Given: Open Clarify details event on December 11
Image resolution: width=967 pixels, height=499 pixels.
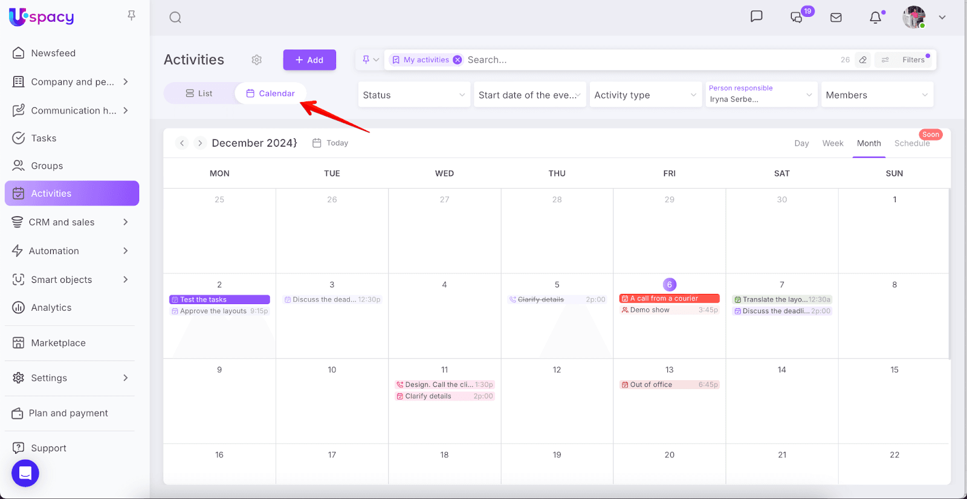Looking at the screenshot, I should point(444,396).
